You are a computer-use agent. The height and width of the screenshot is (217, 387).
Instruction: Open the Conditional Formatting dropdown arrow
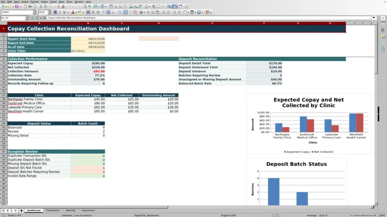click(x=211, y=12)
